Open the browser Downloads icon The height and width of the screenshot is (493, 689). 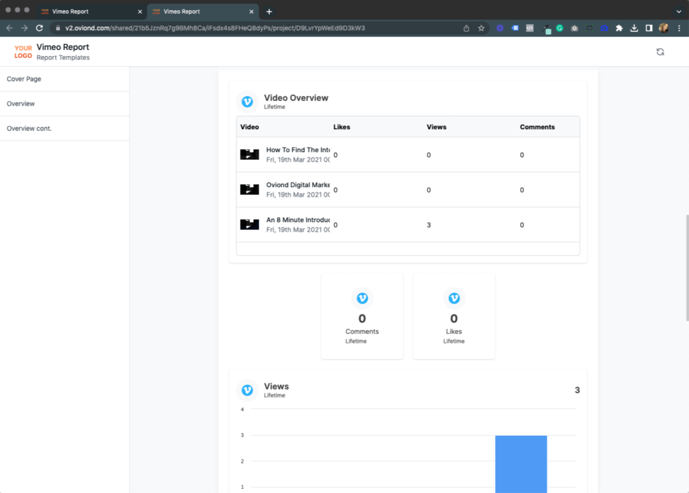point(634,28)
